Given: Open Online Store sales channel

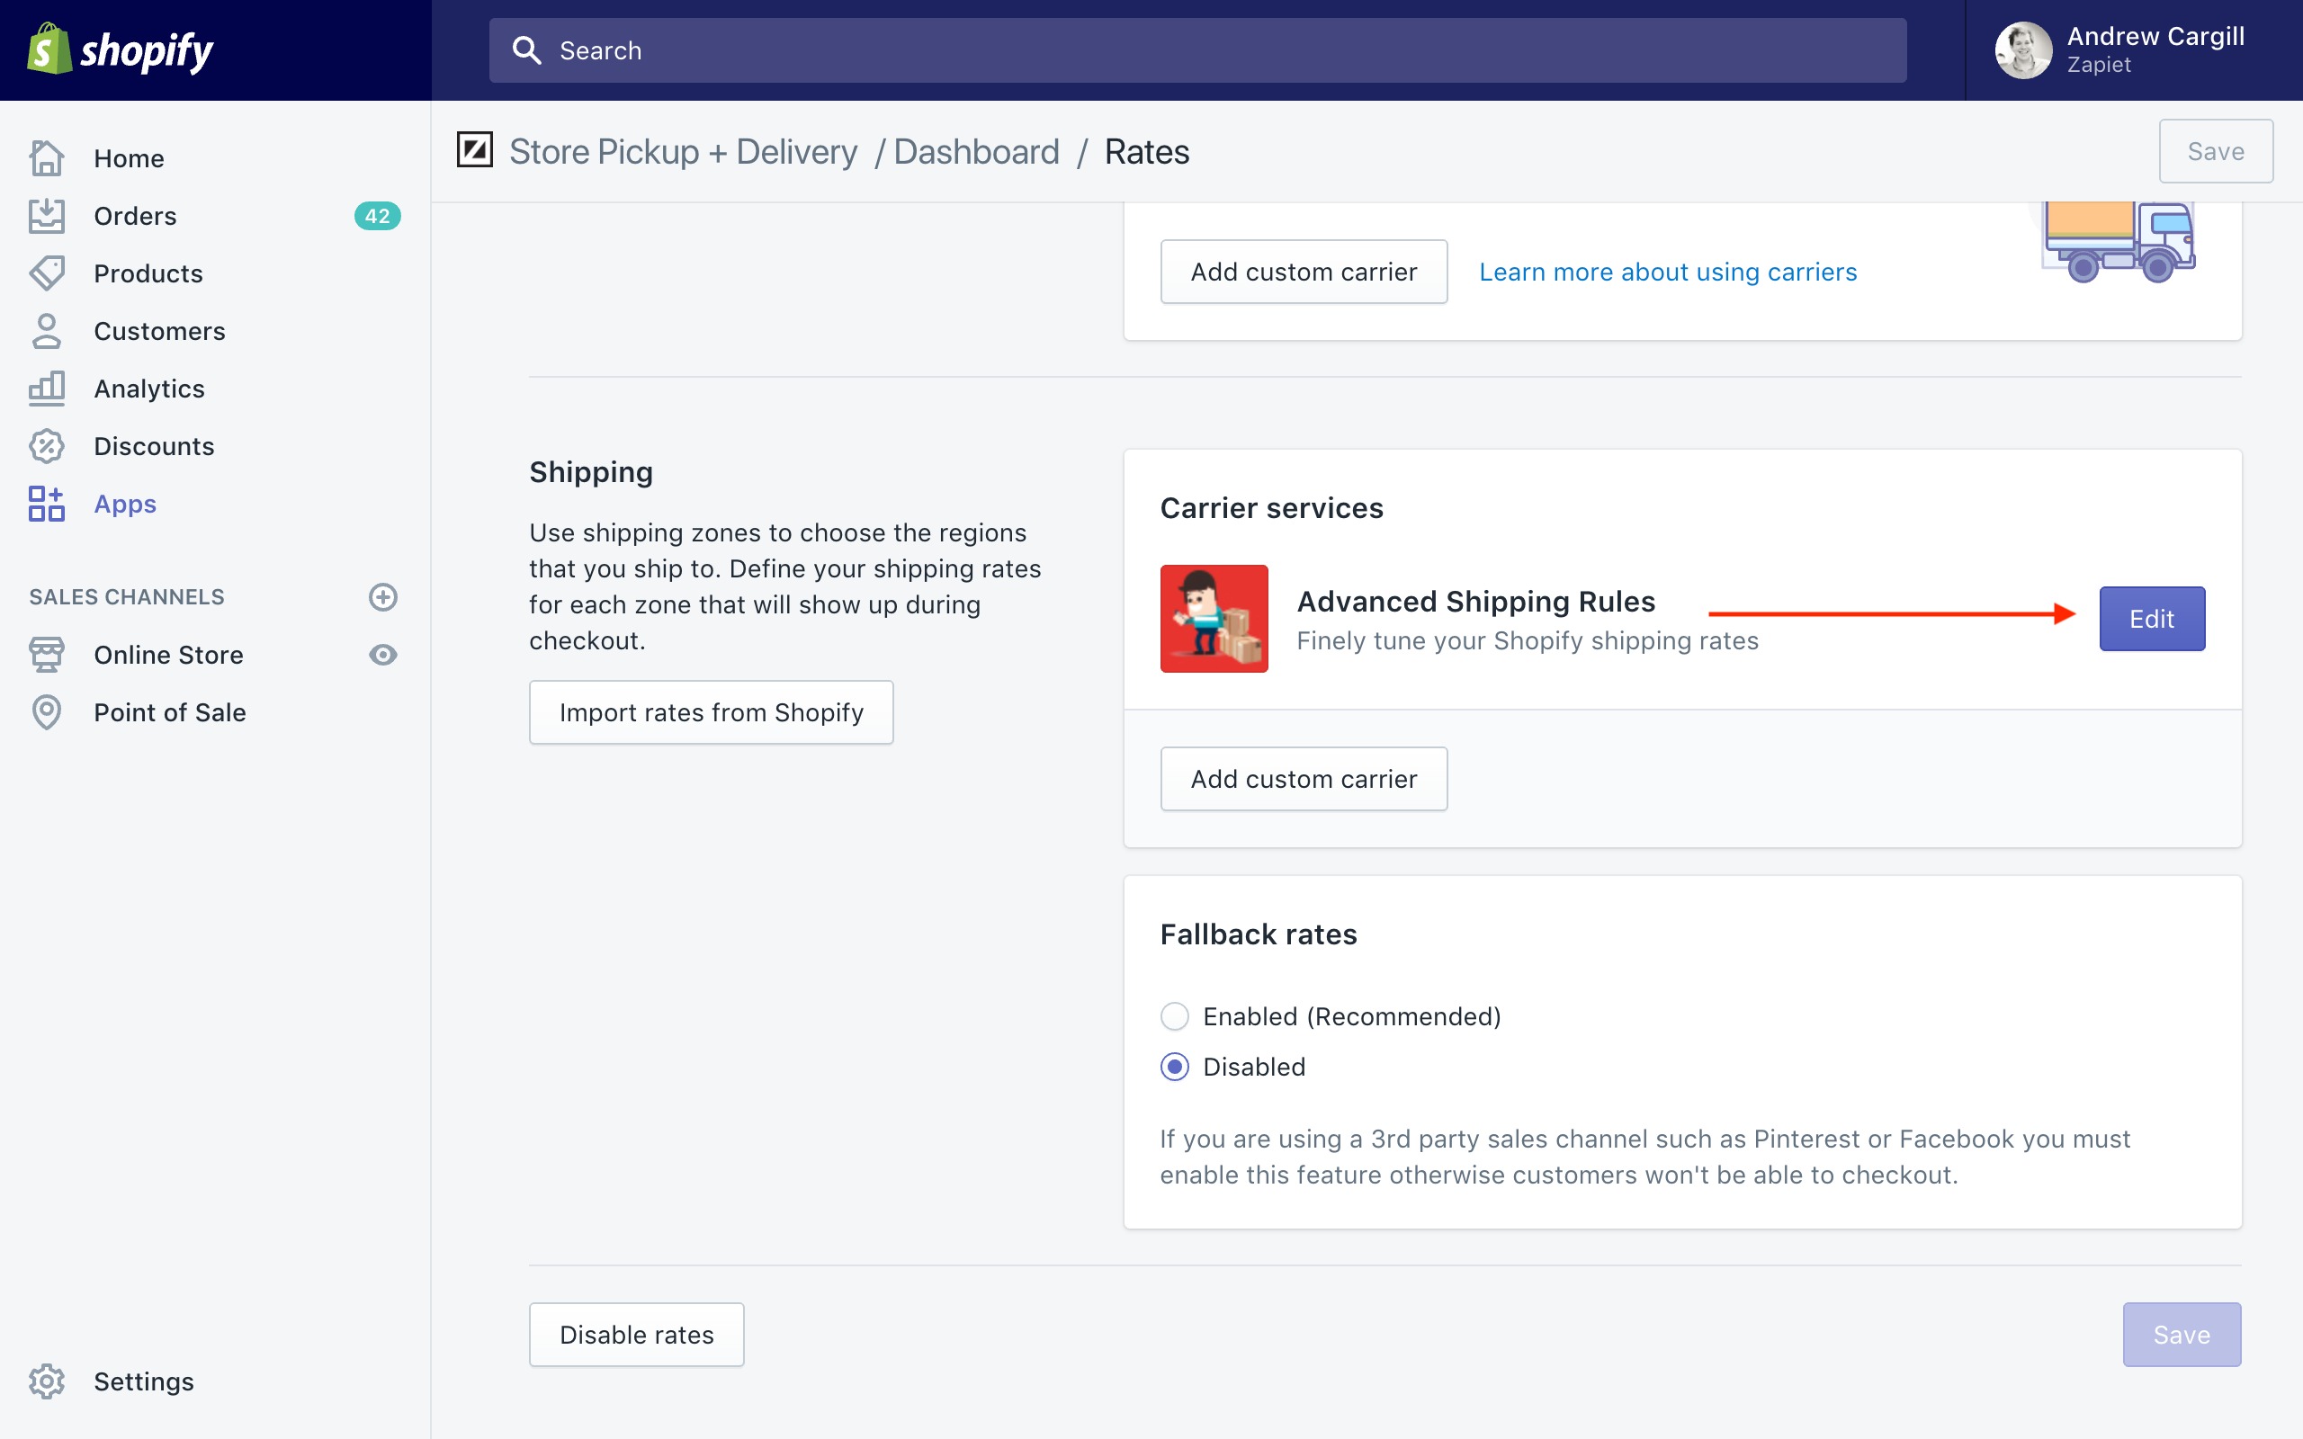Looking at the screenshot, I should point(168,655).
